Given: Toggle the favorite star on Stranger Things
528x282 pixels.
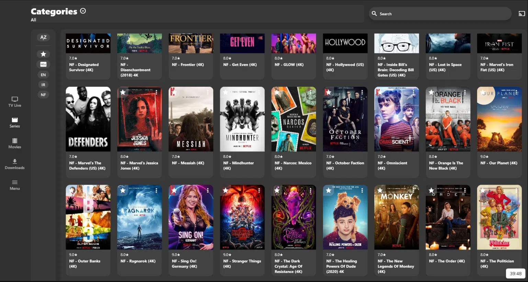Looking at the screenshot, I should tap(225, 190).
